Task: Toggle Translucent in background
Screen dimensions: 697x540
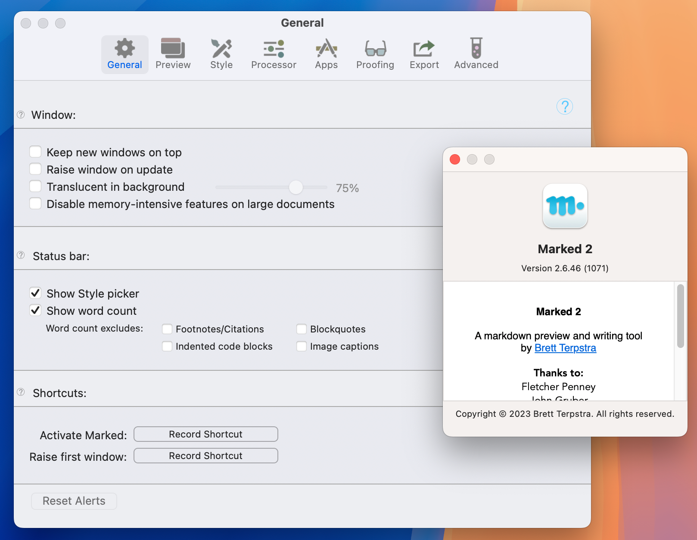Action: coord(35,186)
